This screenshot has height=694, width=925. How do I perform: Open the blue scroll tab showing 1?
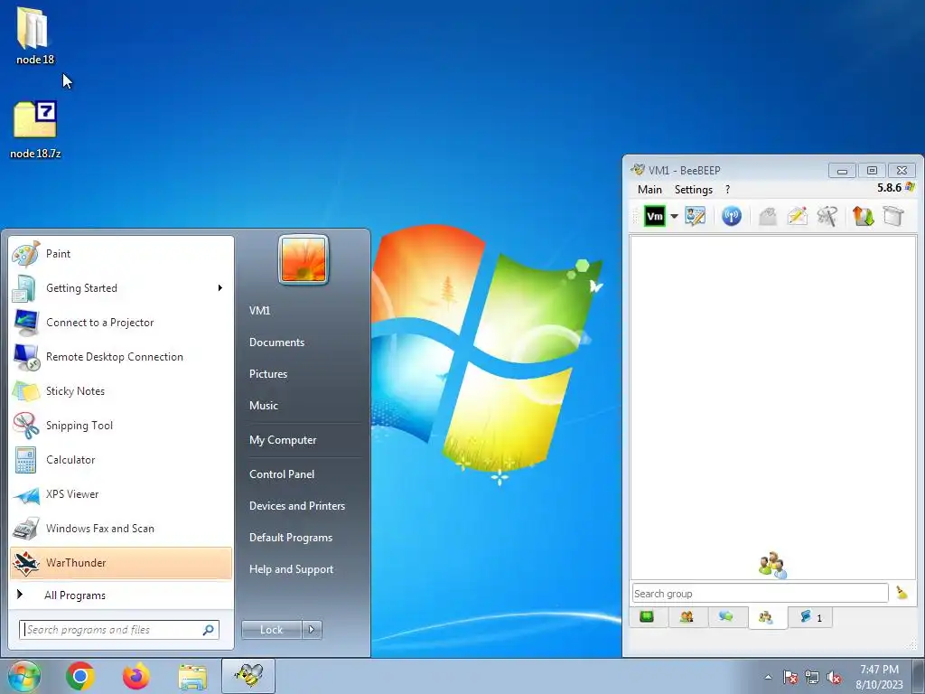pos(810,617)
